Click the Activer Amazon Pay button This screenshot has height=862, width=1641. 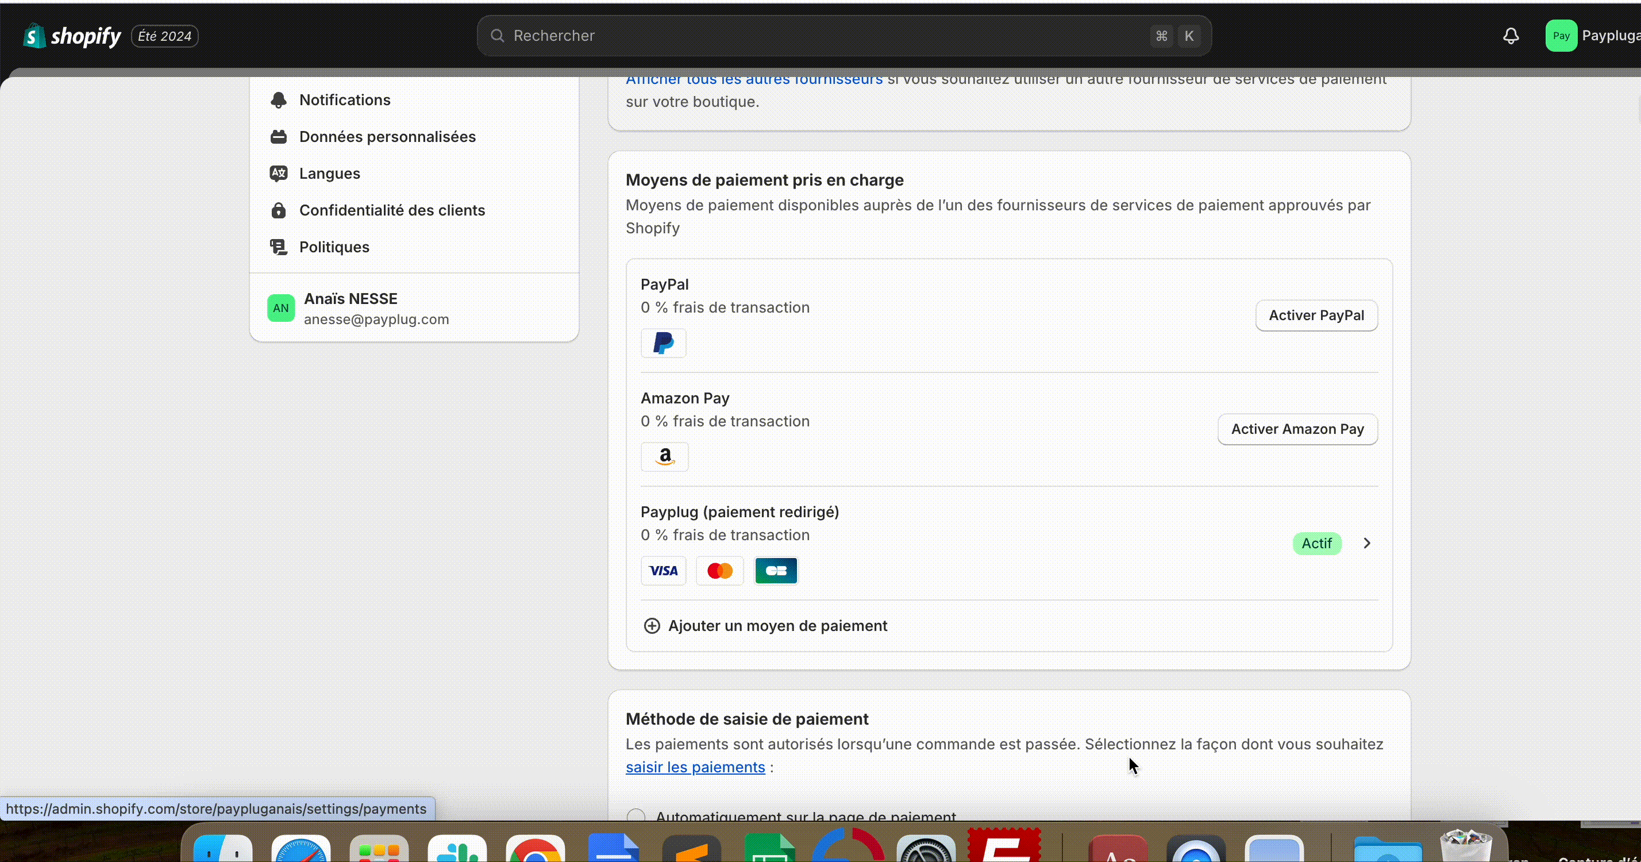pos(1297,429)
